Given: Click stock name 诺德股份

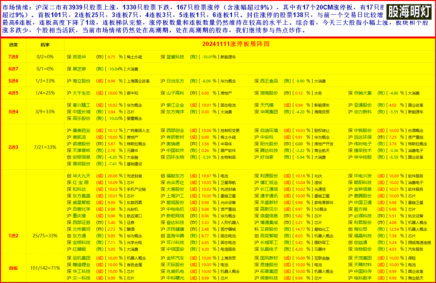Looking at the screenshot, I should point(82,144).
